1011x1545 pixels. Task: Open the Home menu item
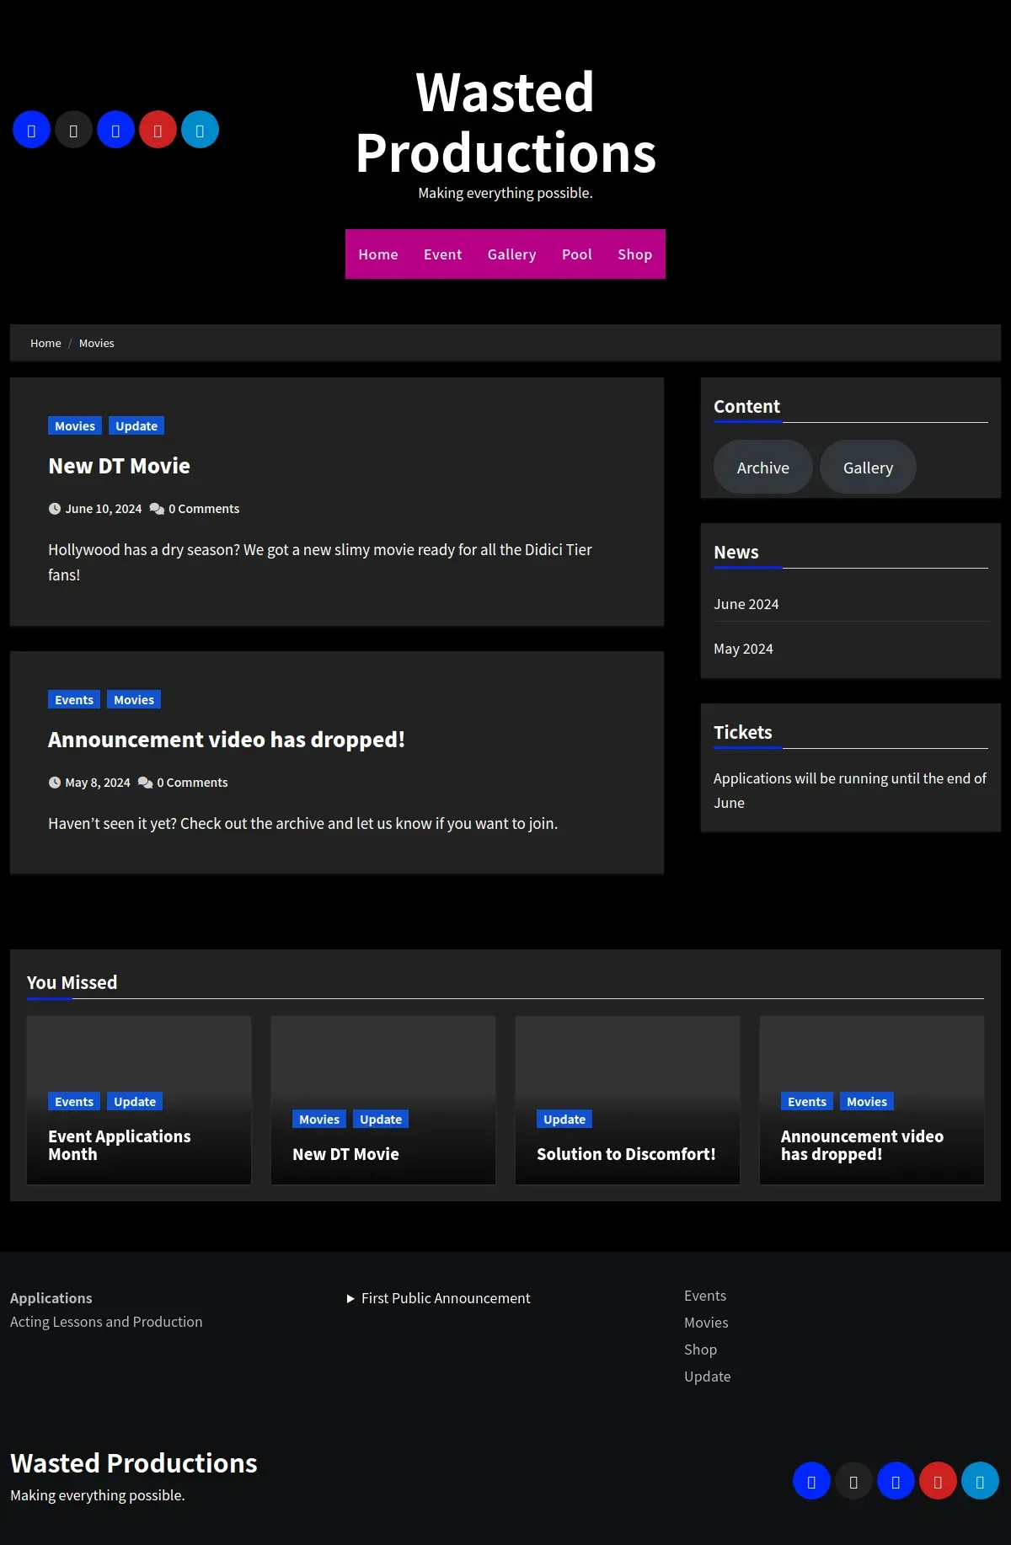378,254
